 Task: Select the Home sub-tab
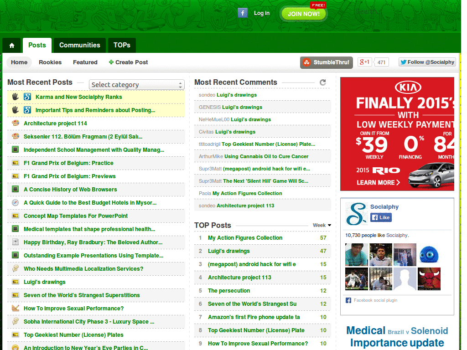coord(19,62)
